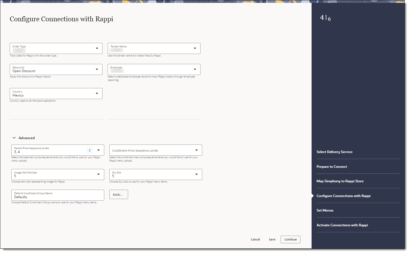Click the Default Condiment Group Name field
Image resolution: width=409 pixels, height=253 pixels.
click(x=58, y=195)
